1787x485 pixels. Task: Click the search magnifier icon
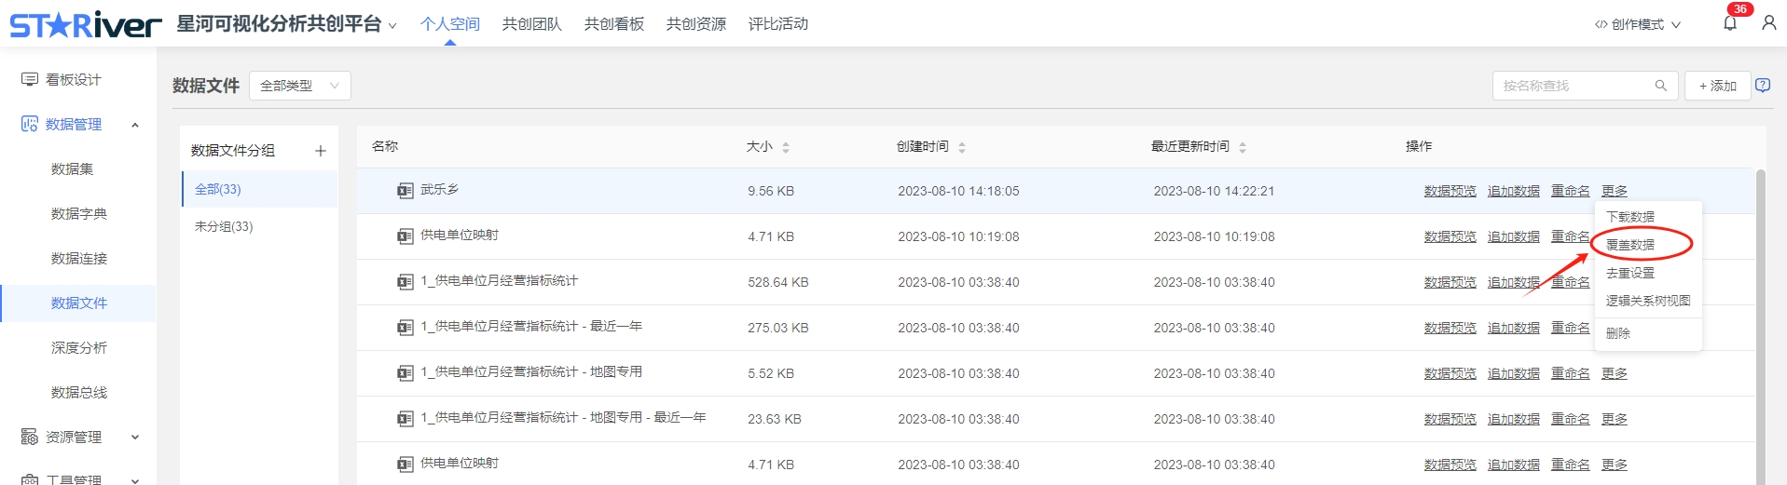[1660, 86]
